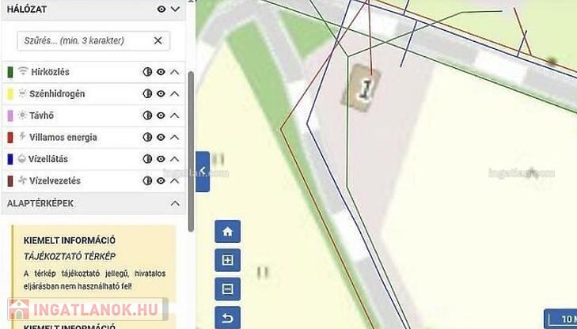577x329 pixels.
Task: Click the layer filter search field
Action: pos(93,40)
